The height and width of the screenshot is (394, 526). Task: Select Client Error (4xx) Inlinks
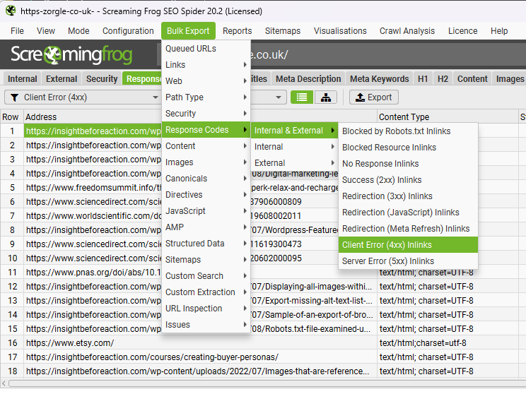point(408,245)
